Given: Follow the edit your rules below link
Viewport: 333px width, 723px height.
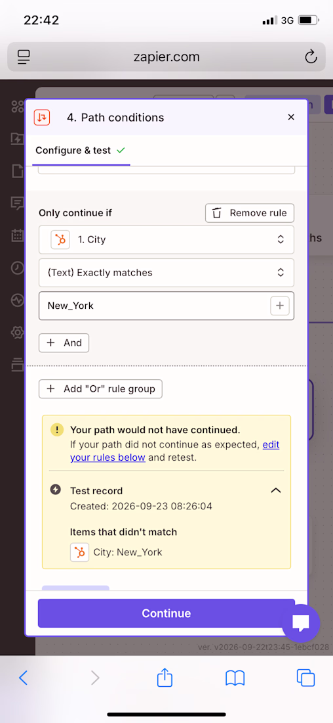Looking at the screenshot, I should point(175,452).
